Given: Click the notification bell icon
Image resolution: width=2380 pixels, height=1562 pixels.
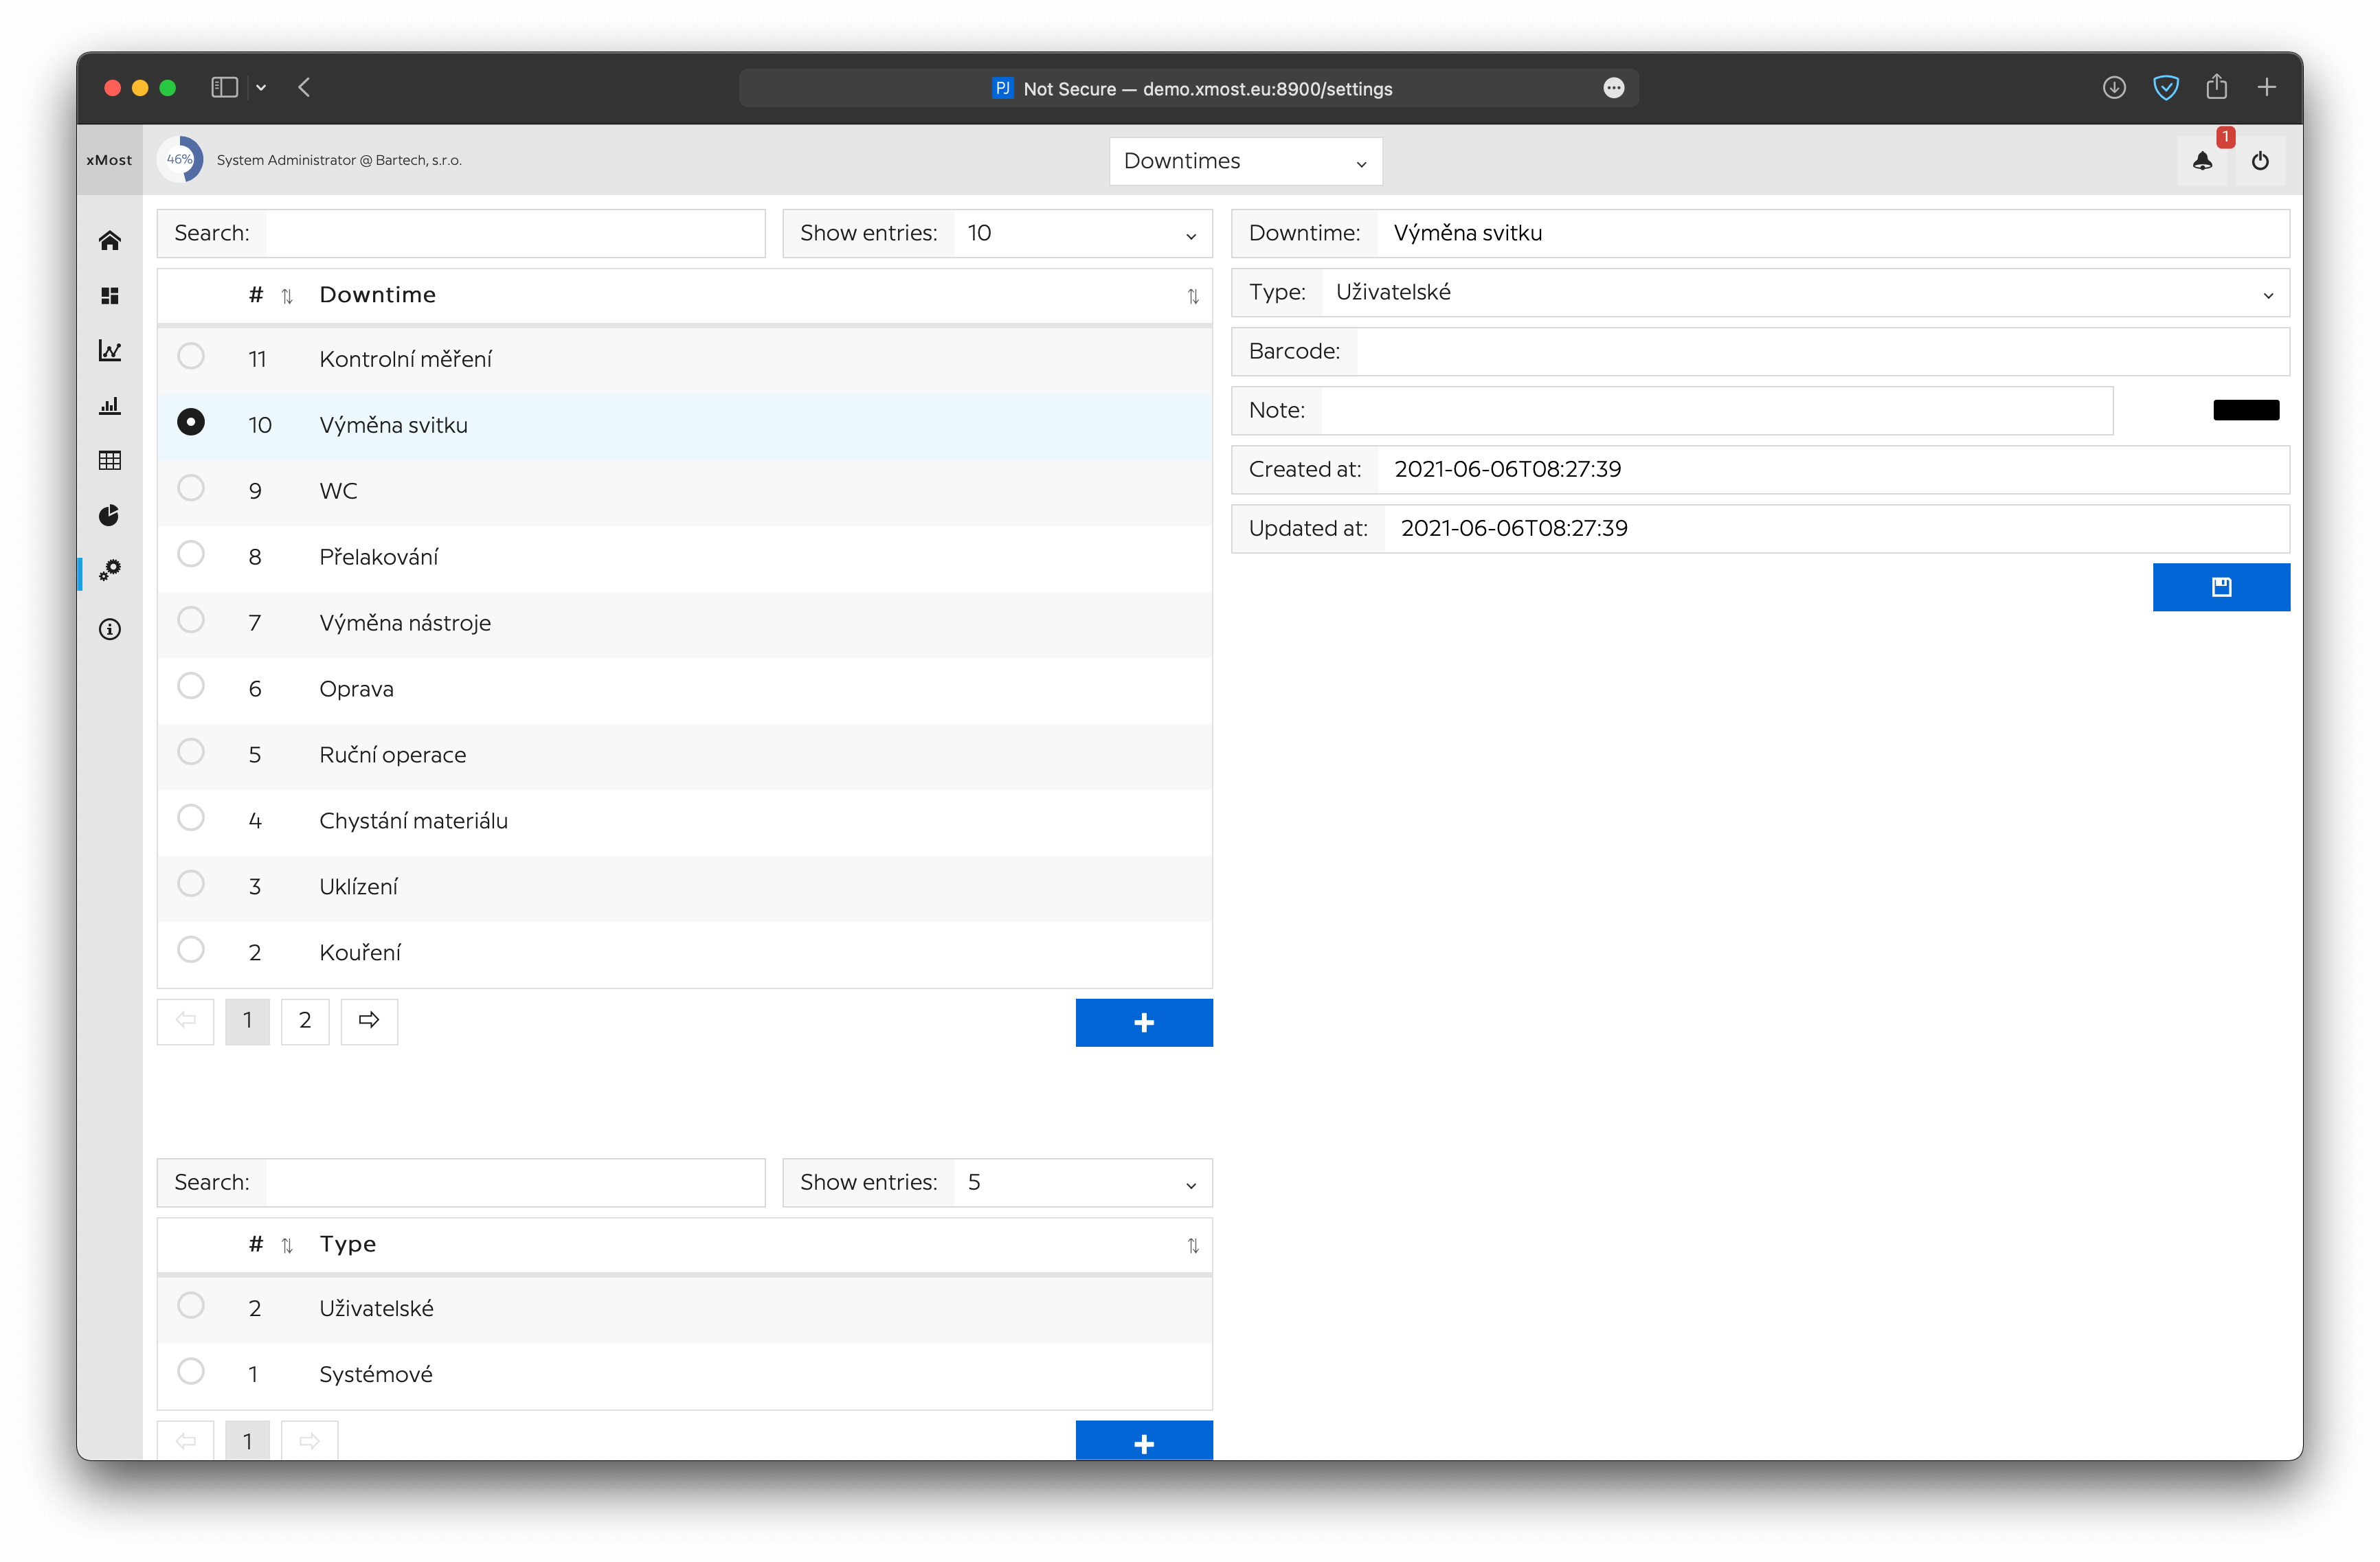Looking at the screenshot, I should 2202,161.
